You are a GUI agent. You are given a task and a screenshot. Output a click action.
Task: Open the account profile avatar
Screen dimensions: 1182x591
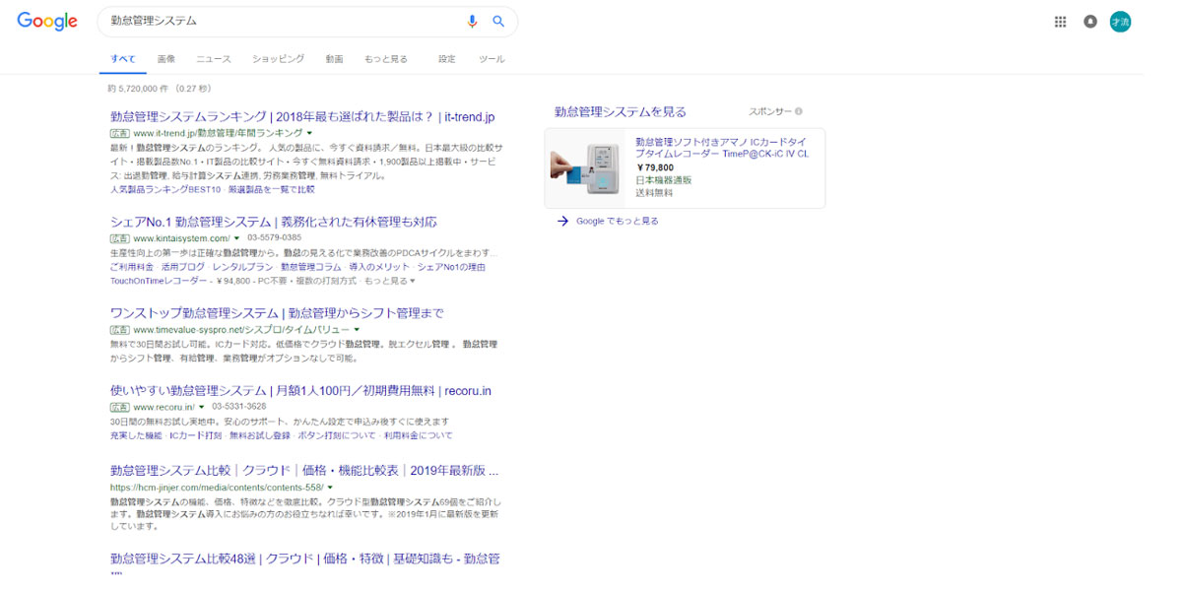(1120, 22)
